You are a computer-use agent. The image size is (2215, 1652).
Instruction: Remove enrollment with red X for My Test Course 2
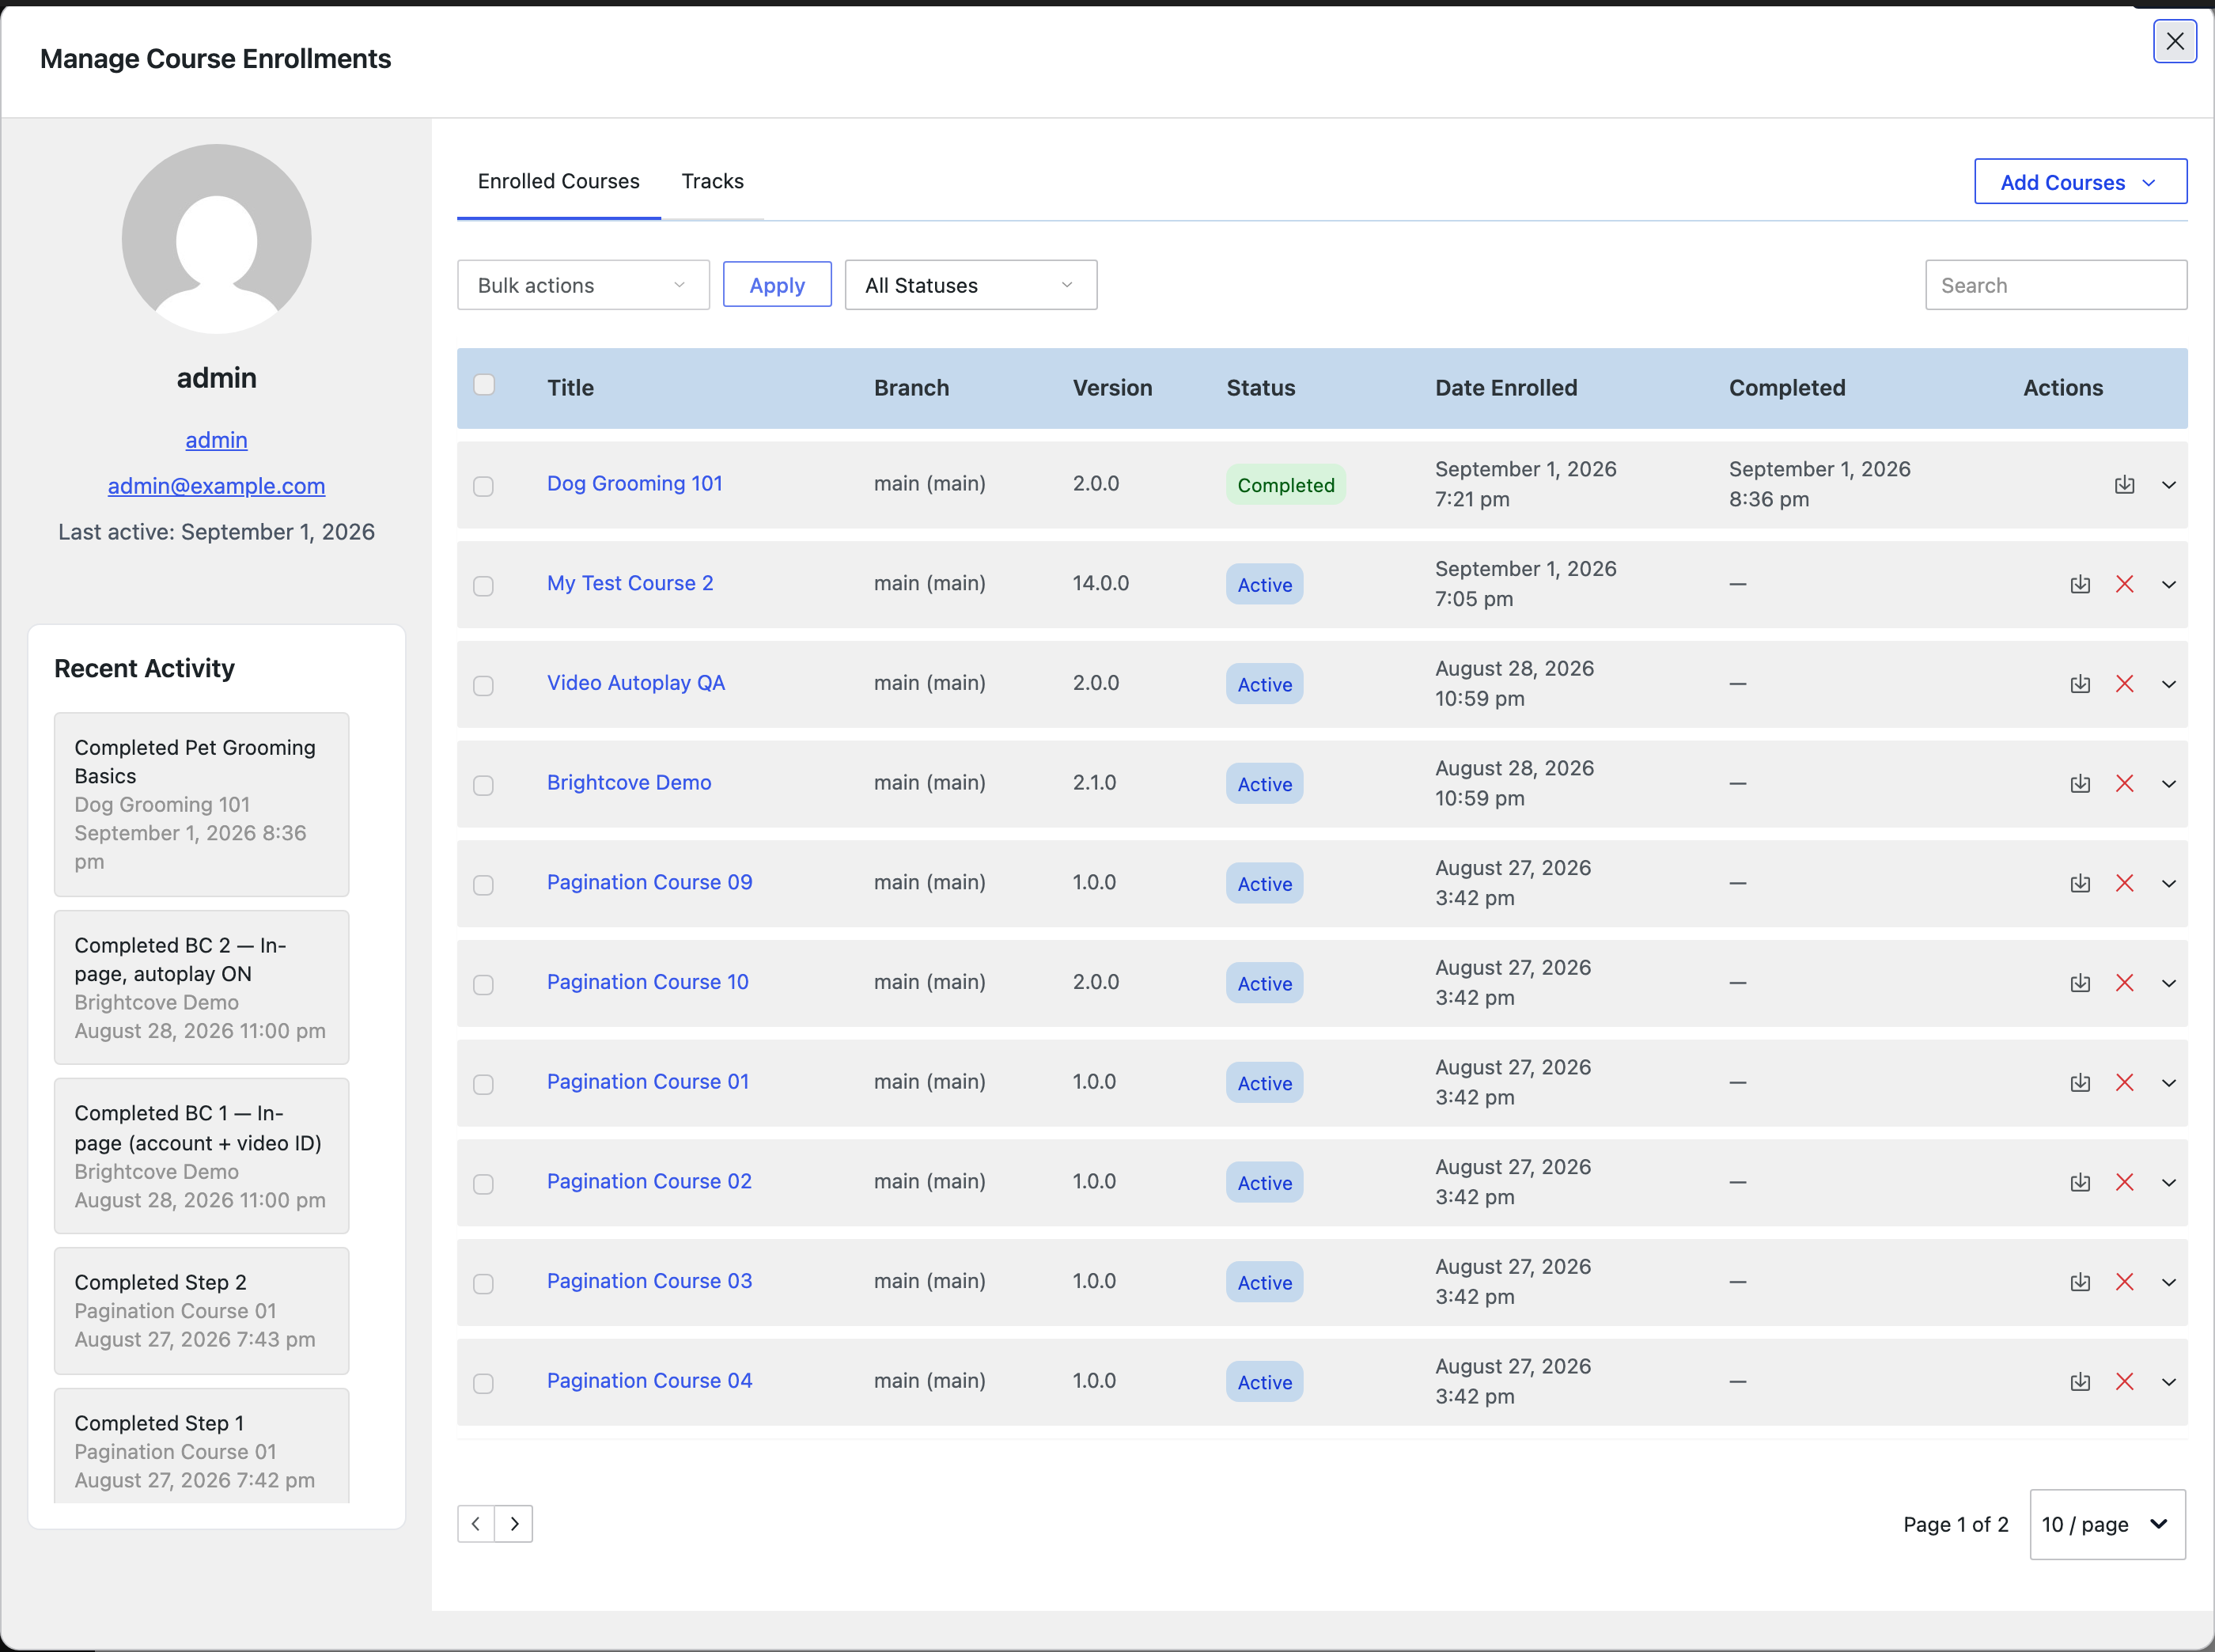[x=2124, y=584]
